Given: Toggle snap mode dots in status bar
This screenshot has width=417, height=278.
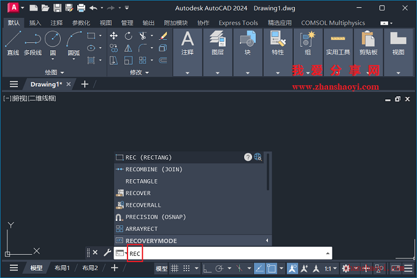Looking at the screenshot, I should click(186, 268).
